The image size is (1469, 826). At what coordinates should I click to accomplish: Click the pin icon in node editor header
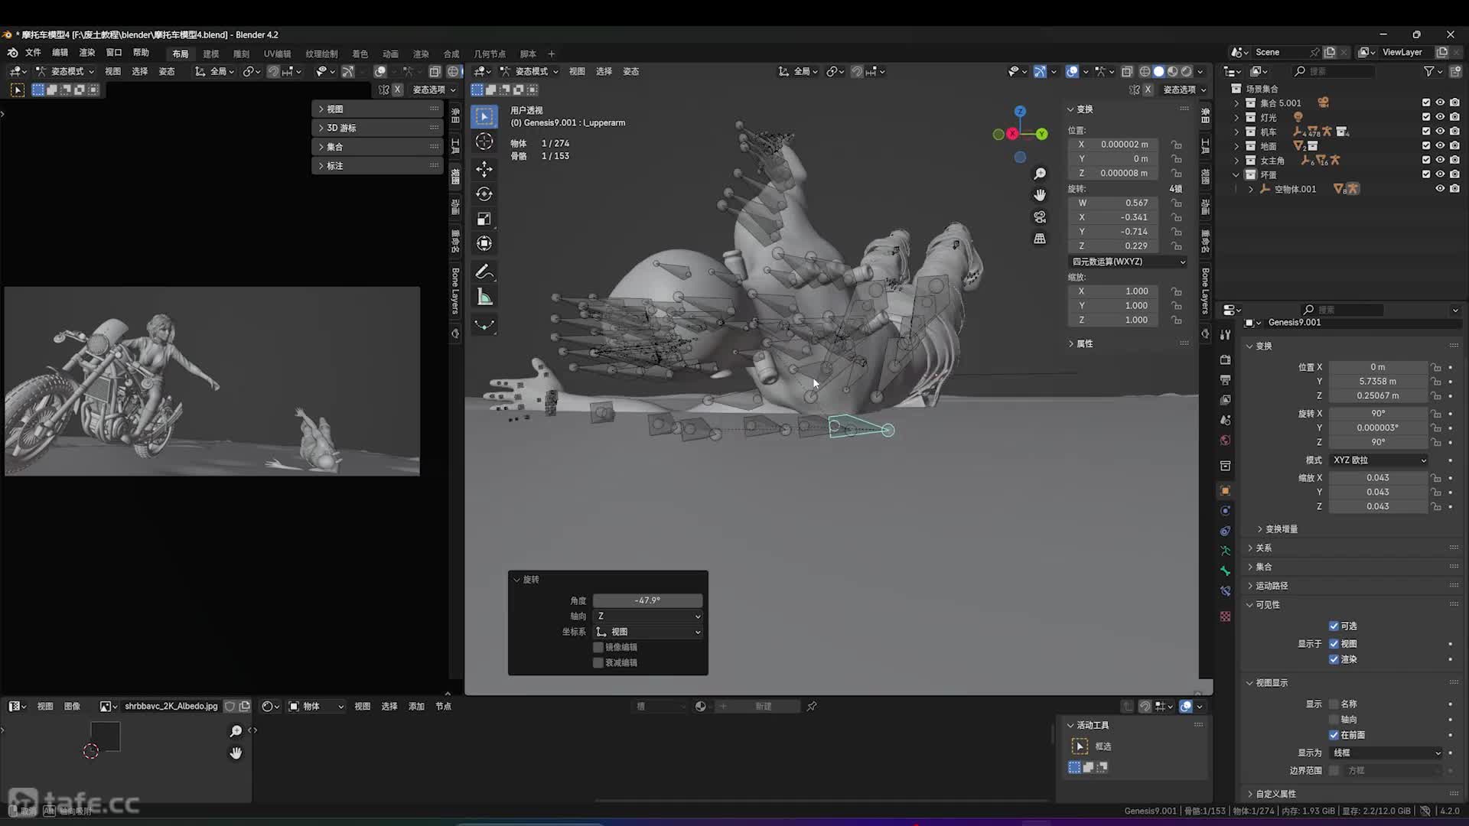click(812, 706)
